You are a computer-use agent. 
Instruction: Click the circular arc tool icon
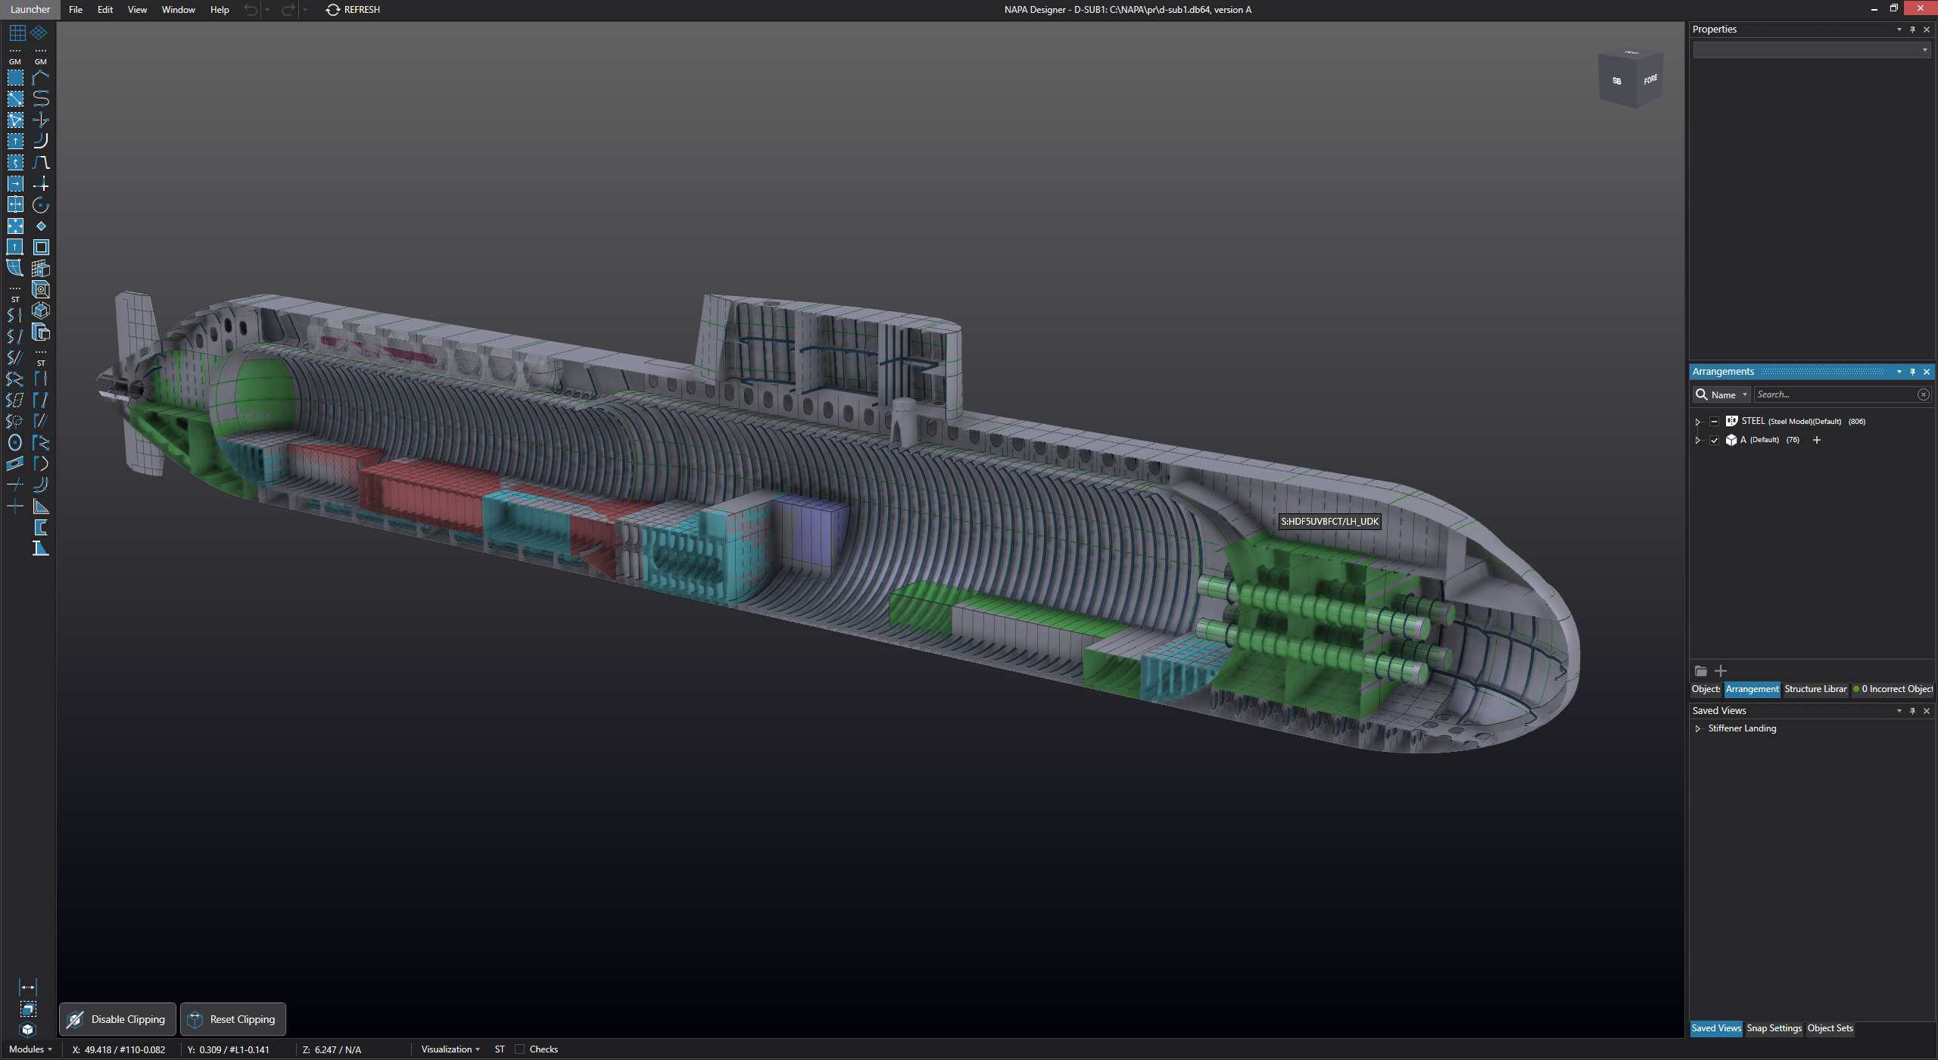point(41,205)
